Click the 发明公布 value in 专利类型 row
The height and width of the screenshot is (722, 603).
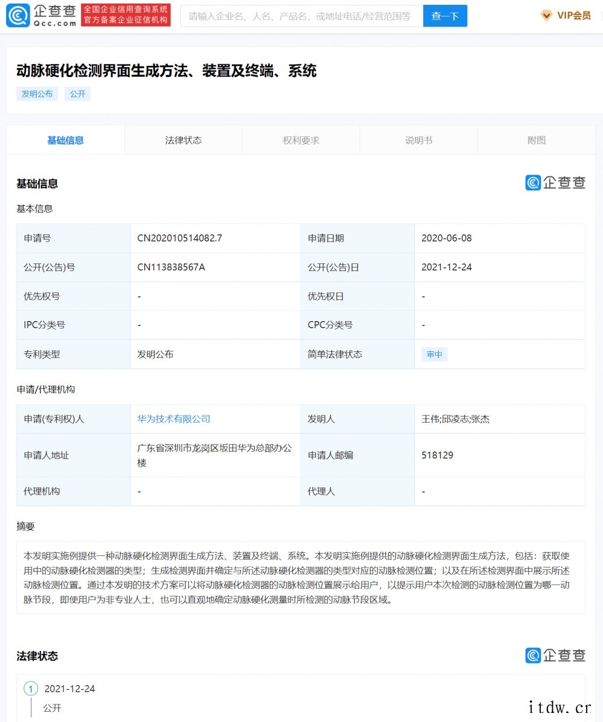click(x=155, y=354)
